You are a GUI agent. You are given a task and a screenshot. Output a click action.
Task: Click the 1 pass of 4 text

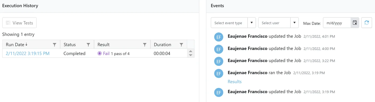[x=120, y=54]
